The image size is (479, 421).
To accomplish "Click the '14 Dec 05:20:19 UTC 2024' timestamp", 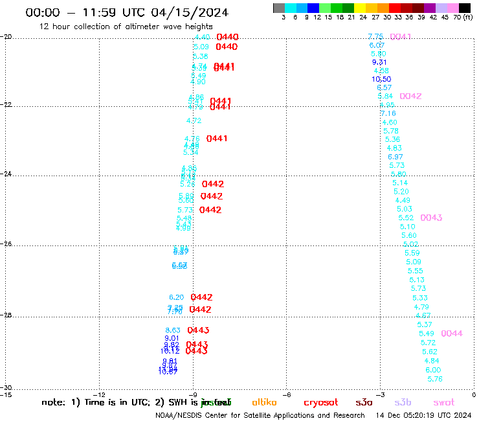I will click(423, 415).
